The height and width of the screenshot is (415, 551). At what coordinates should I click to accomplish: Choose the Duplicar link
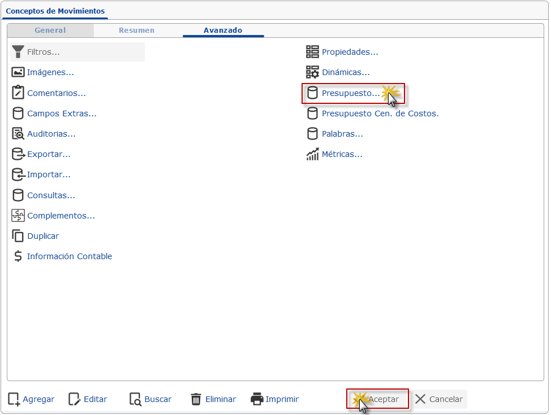tap(43, 236)
